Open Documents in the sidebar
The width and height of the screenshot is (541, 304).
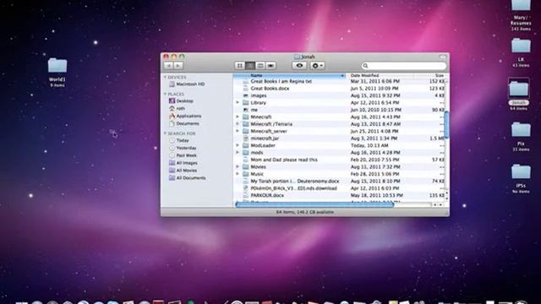point(184,123)
